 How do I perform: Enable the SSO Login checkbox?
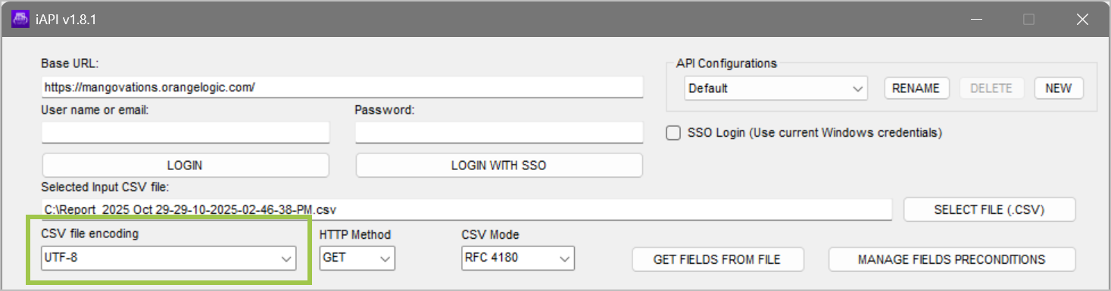673,133
